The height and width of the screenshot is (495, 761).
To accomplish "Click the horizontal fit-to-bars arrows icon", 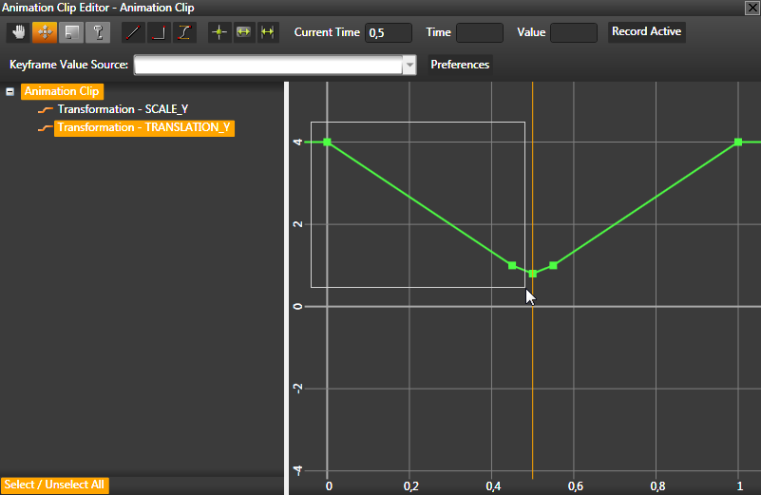I will [268, 32].
